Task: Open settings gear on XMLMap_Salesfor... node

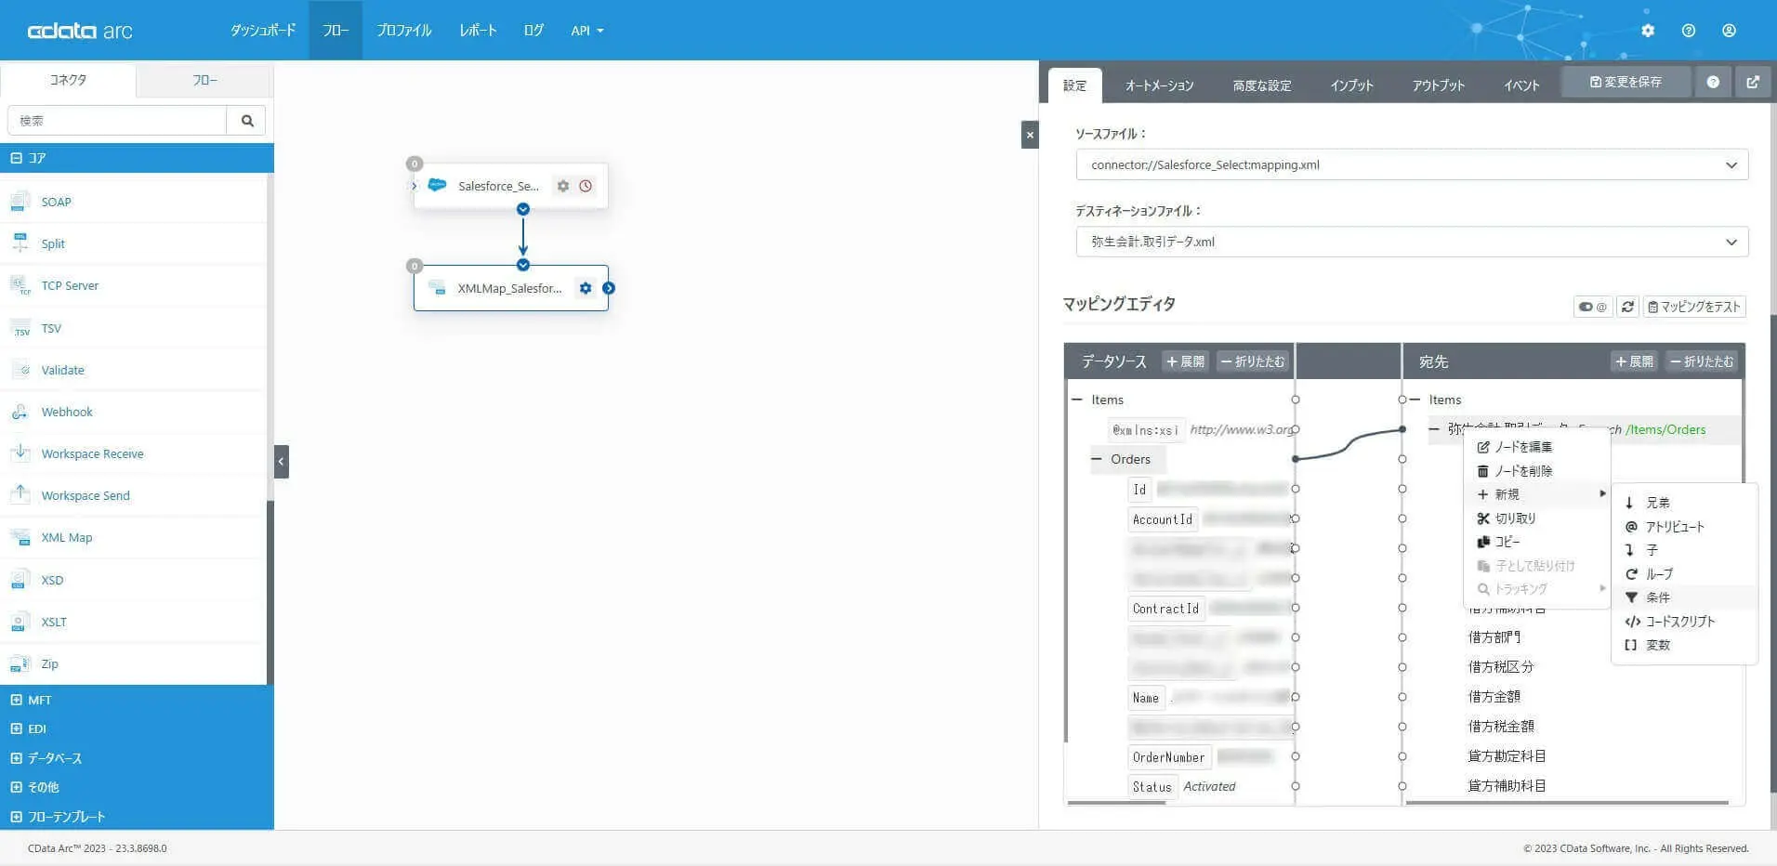Action: pos(586,288)
